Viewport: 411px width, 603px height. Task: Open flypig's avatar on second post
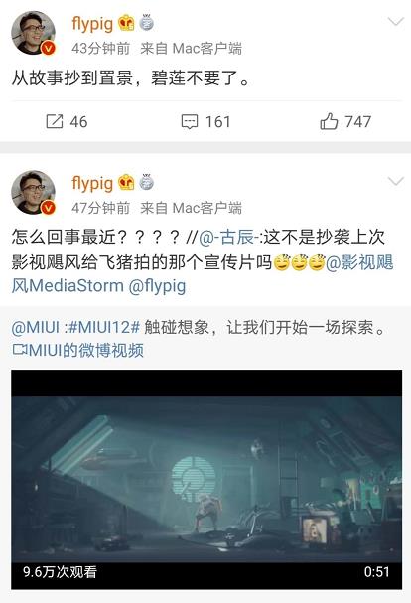[34, 193]
